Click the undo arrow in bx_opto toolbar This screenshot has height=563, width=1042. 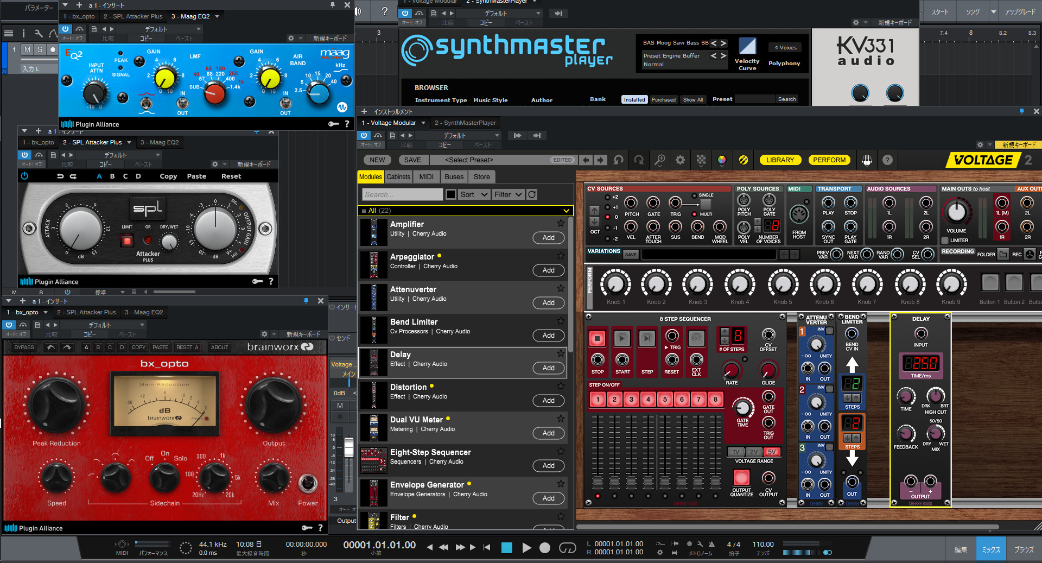[50, 347]
